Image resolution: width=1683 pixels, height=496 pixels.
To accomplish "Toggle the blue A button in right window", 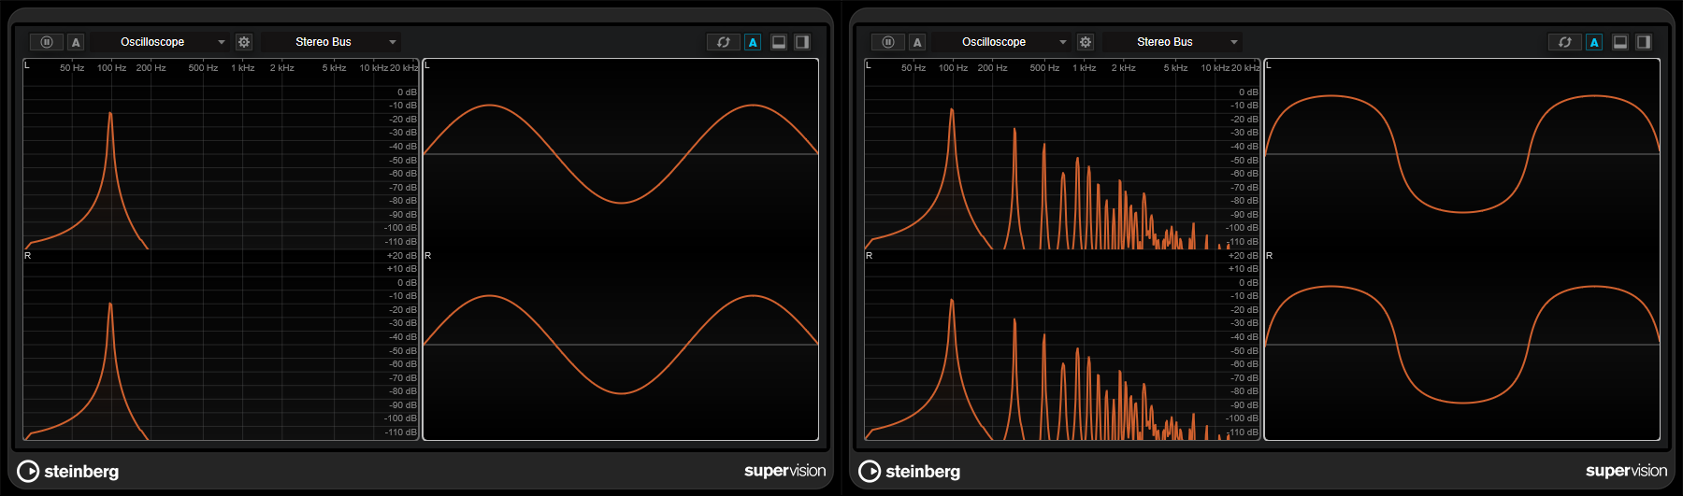I will pyautogui.click(x=1594, y=42).
